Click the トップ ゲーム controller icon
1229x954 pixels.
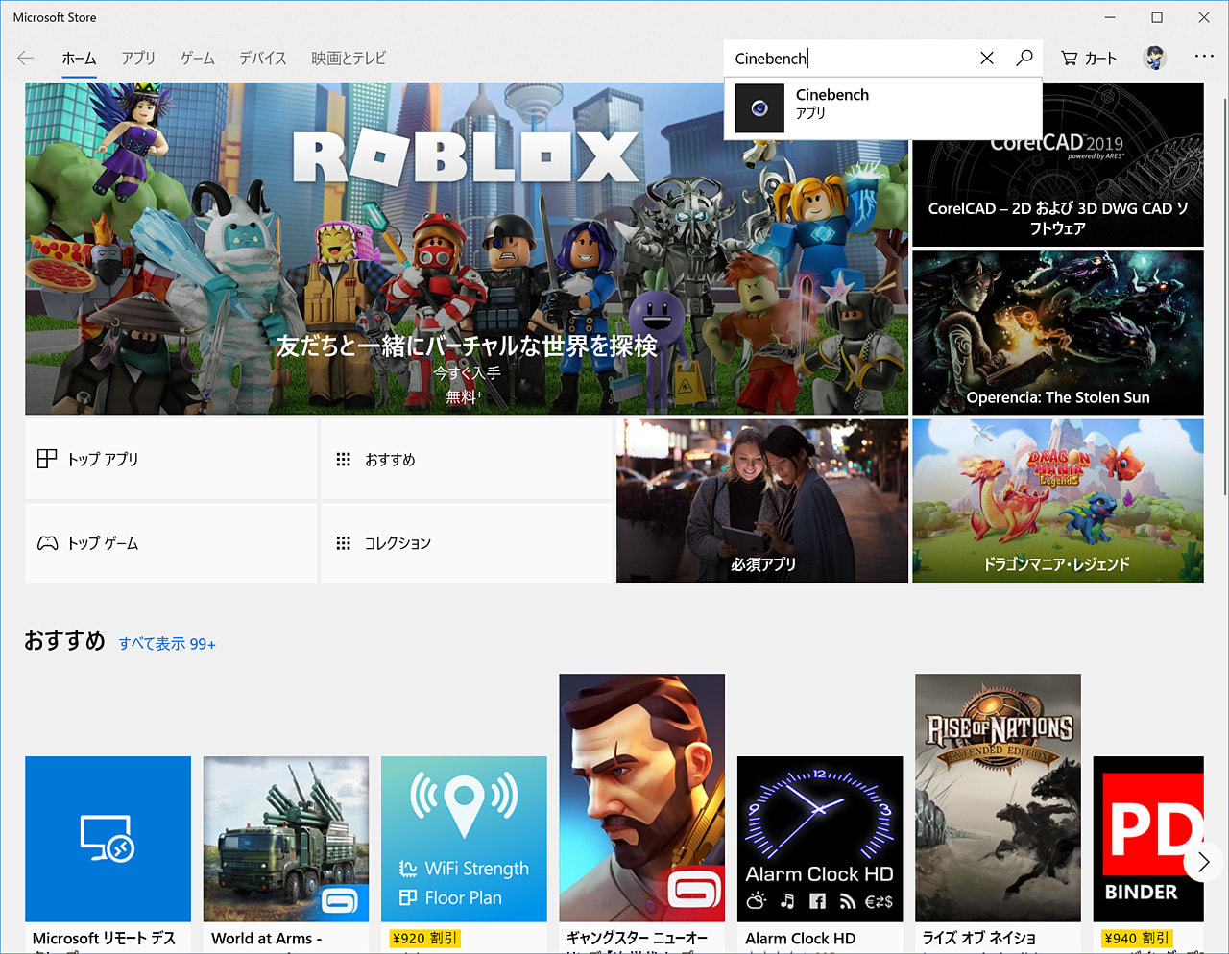click(x=47, y=543)
